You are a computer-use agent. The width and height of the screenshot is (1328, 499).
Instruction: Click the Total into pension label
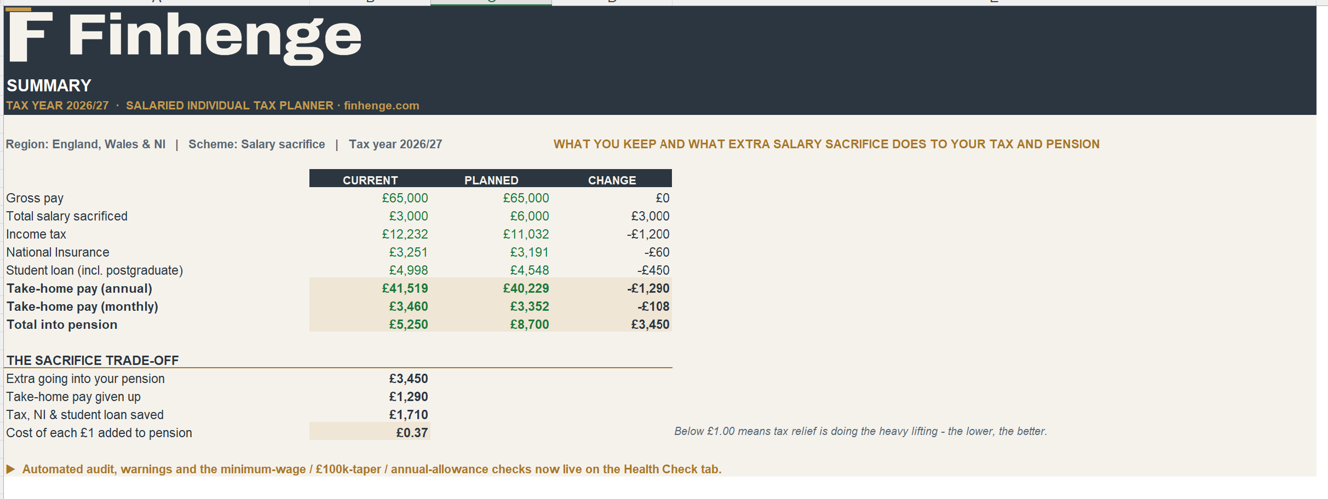pos(62,324)
